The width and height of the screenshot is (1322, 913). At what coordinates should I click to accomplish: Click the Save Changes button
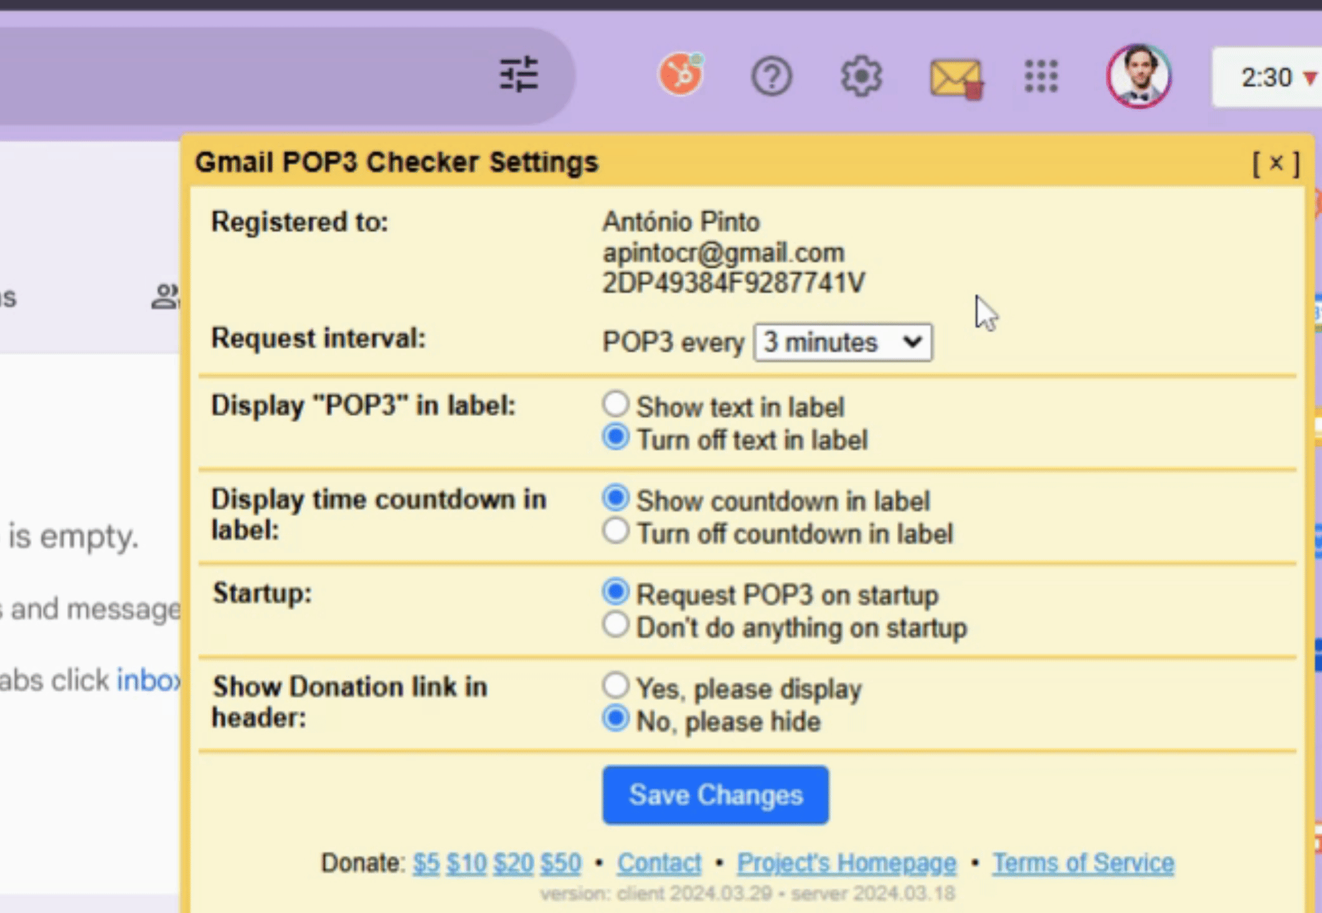pos(716,795)
